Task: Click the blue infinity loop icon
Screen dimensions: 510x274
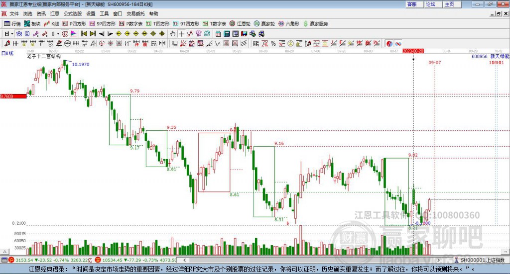Action: 398,43
